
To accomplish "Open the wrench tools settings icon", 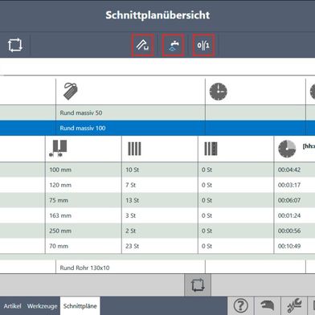I will tap(294, 305).
